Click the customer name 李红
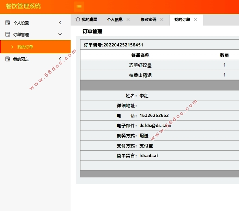239x211 pixels. [144, 96]
